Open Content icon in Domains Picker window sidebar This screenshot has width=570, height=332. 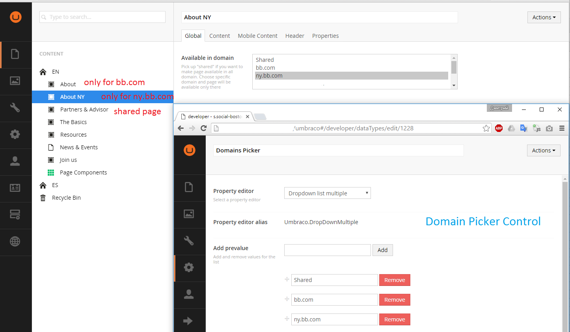pos(189,187)
